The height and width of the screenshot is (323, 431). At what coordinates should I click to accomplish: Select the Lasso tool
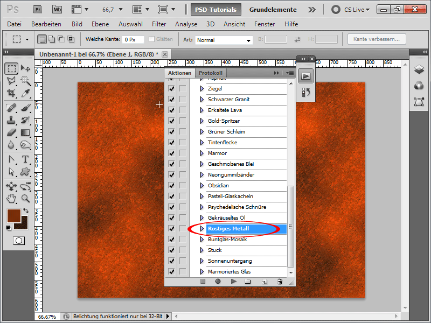(x=11, y=81)
